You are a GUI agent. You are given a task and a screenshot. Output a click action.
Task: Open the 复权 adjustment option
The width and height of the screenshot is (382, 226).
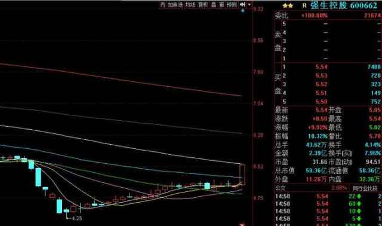point(203,5)
